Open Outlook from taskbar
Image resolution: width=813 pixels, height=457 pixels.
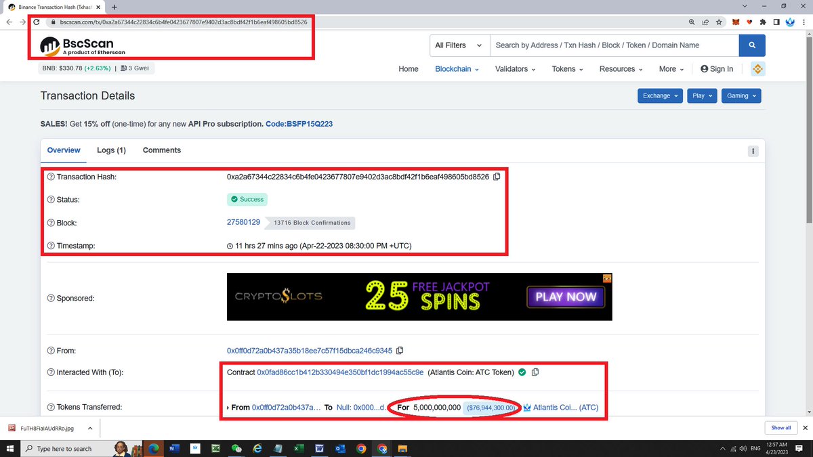point(340,448)
